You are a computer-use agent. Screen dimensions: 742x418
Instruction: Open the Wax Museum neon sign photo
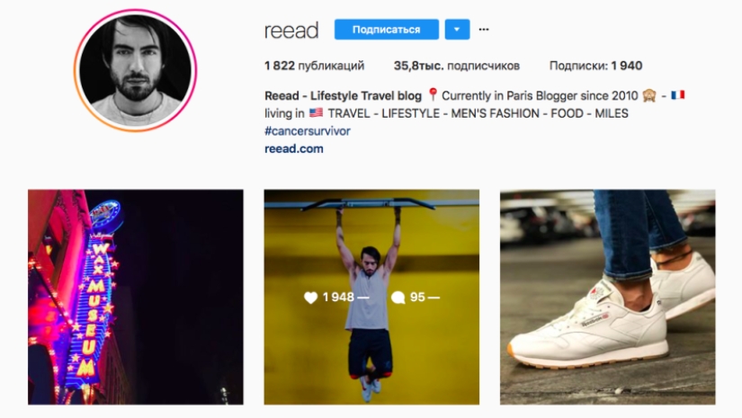click(136, 297)
